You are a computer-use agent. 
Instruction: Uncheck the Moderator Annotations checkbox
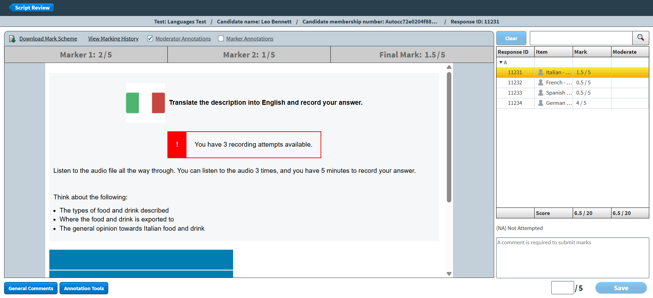click(x=150, y=39)
